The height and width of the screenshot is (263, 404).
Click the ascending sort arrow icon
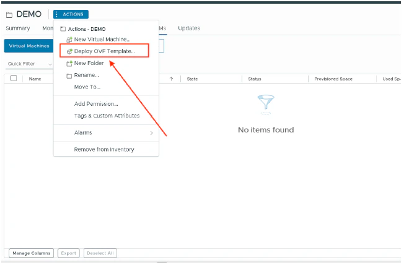pyautogui.click(x=172, y=79)
